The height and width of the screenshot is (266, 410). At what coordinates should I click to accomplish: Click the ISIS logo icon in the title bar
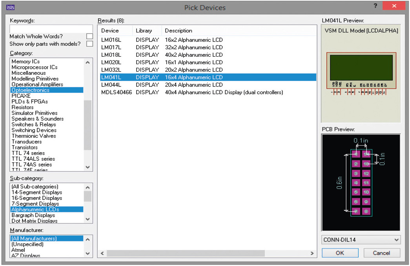11,7
